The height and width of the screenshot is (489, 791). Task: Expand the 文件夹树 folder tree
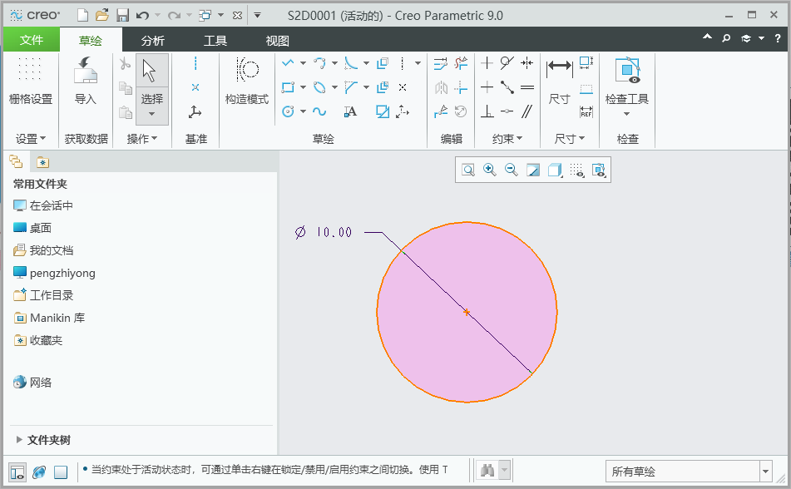(19, 440)
